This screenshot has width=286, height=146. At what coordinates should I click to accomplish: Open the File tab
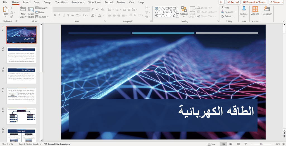click(5, 2)
